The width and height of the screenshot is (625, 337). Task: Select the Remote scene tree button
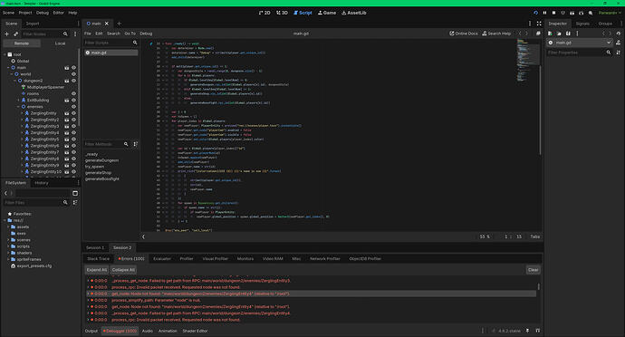click(x=22, y=43)
